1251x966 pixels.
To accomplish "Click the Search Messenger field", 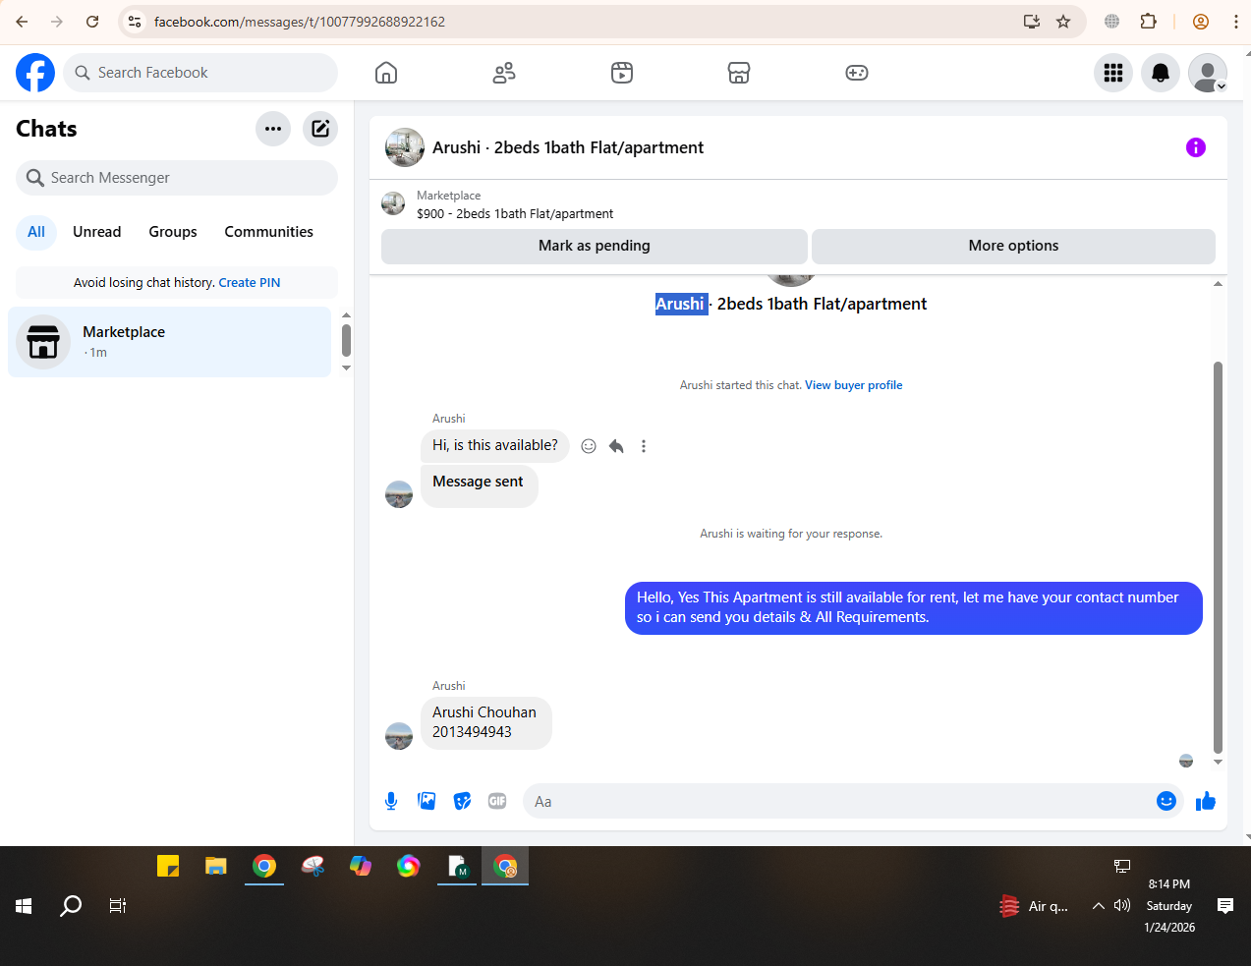I will (x=177, y=178).
